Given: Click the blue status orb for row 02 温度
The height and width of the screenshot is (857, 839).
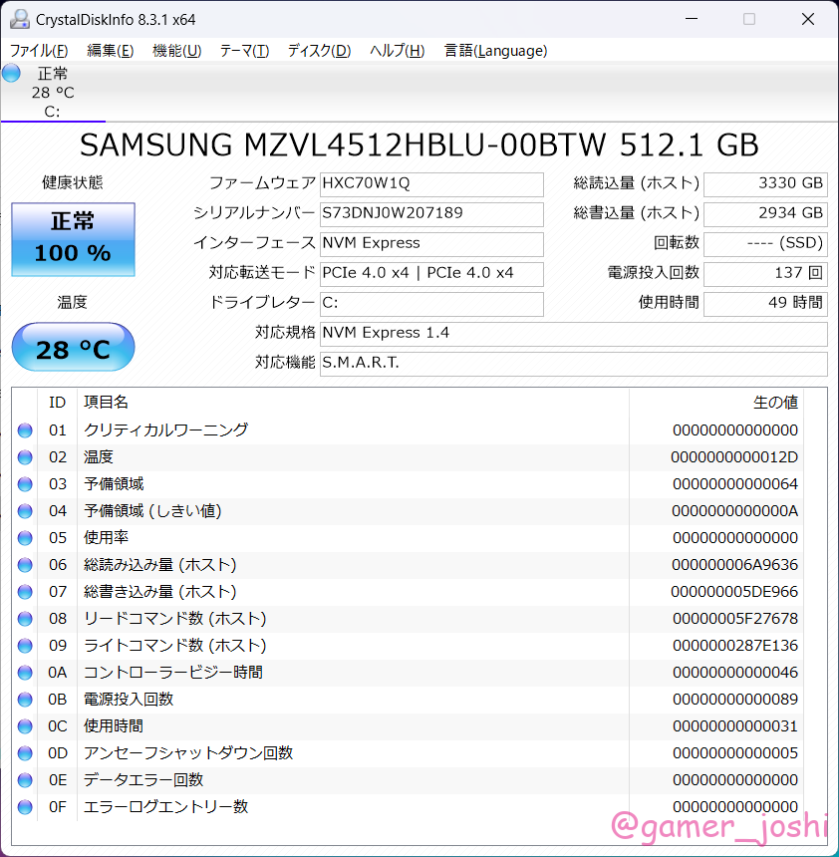Looking at the screenshot, I should [x=25, y=457].
